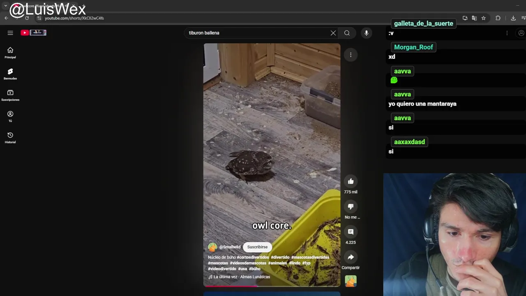
Task: Open the #mascotasdivertidas hashtag
Action: pos(310,257)
